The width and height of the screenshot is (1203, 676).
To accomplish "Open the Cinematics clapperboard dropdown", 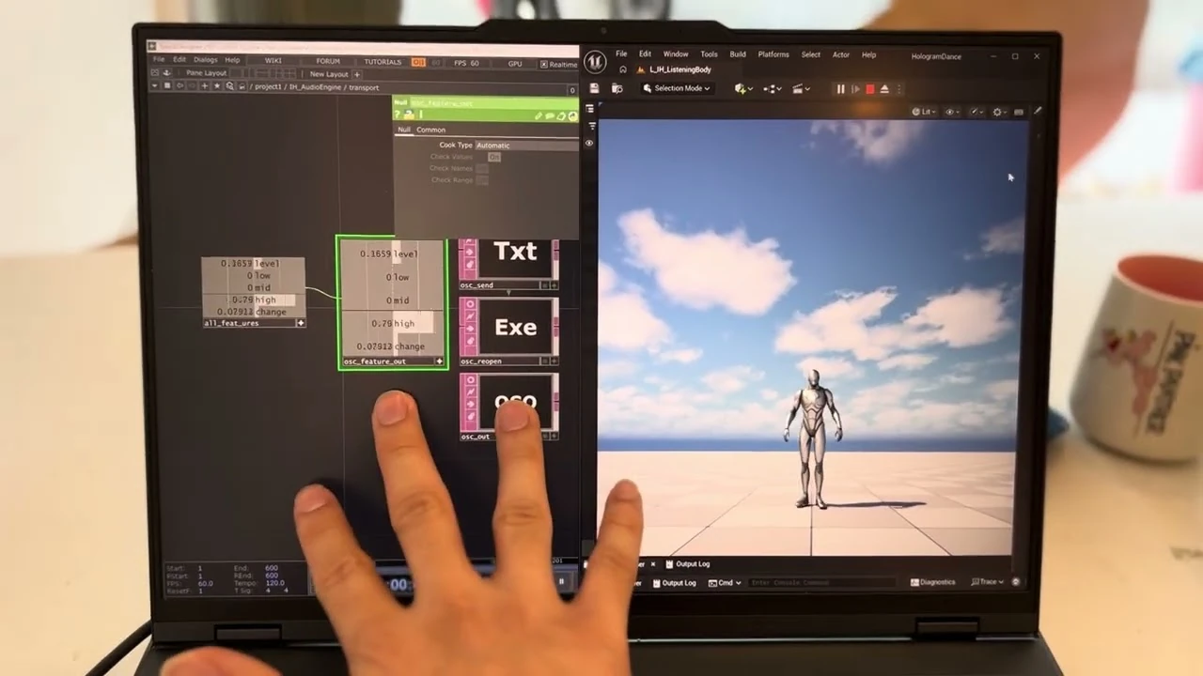I will point(800,89).
